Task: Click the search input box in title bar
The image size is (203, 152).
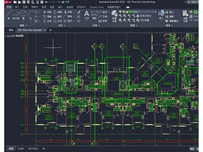Action: pos(193,2)
